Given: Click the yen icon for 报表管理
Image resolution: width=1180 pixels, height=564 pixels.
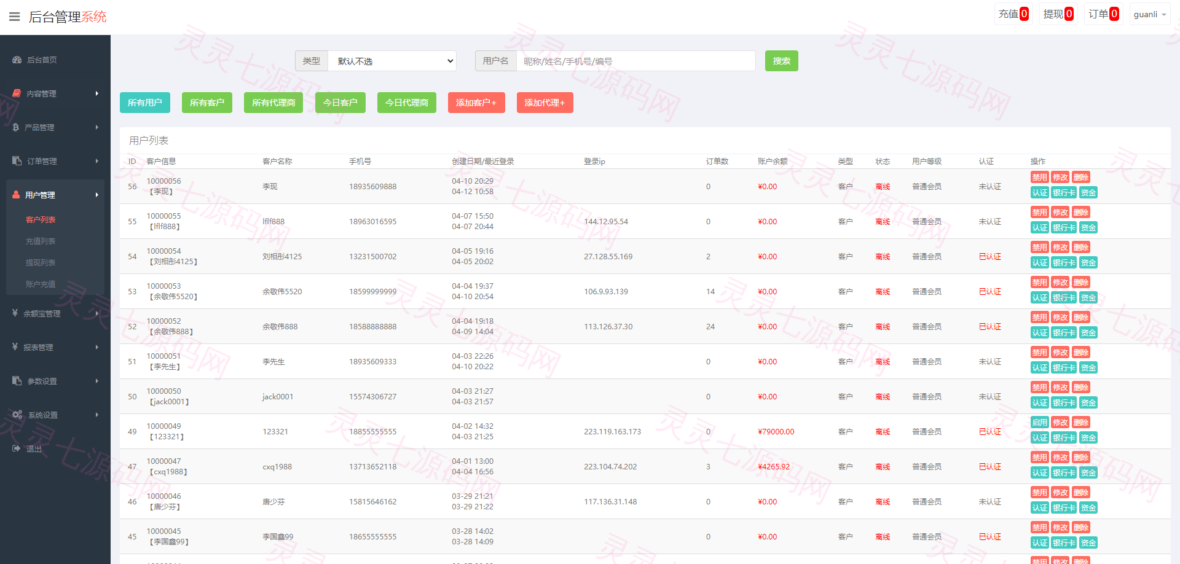Looking at the screenshot, I should [15, 347].
